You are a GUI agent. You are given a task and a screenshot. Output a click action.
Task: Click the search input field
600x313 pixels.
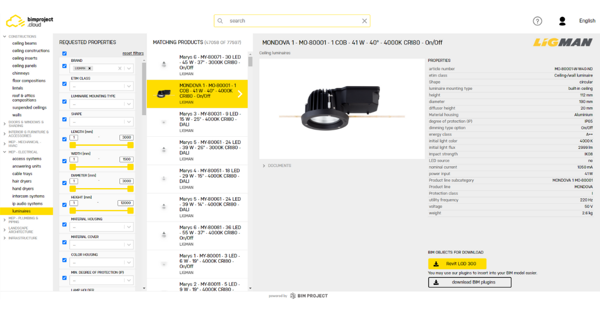coord(292,21)
